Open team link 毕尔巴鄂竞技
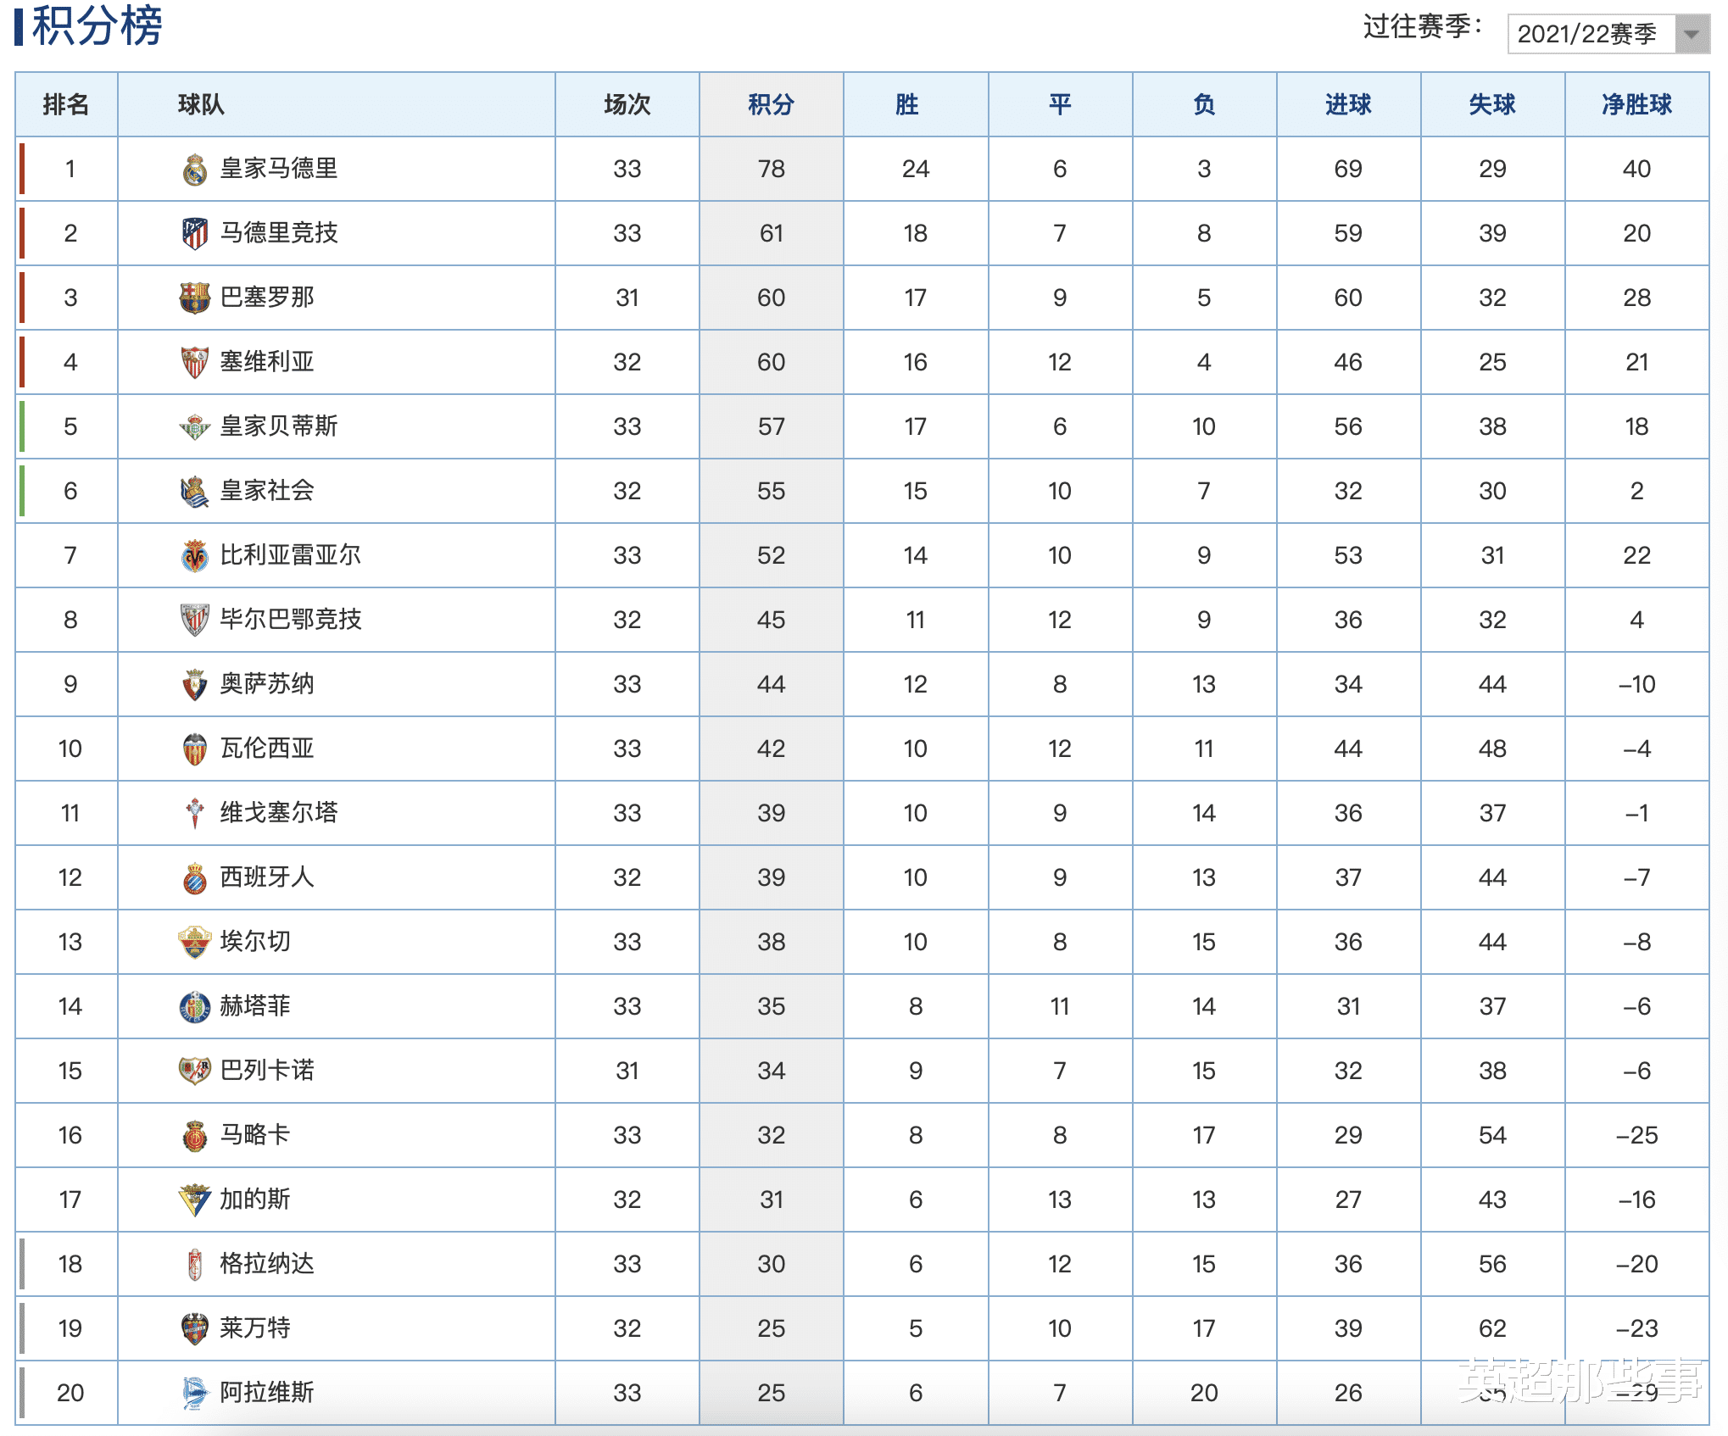Screen dimensions: 1728x1436 point(291,620)
